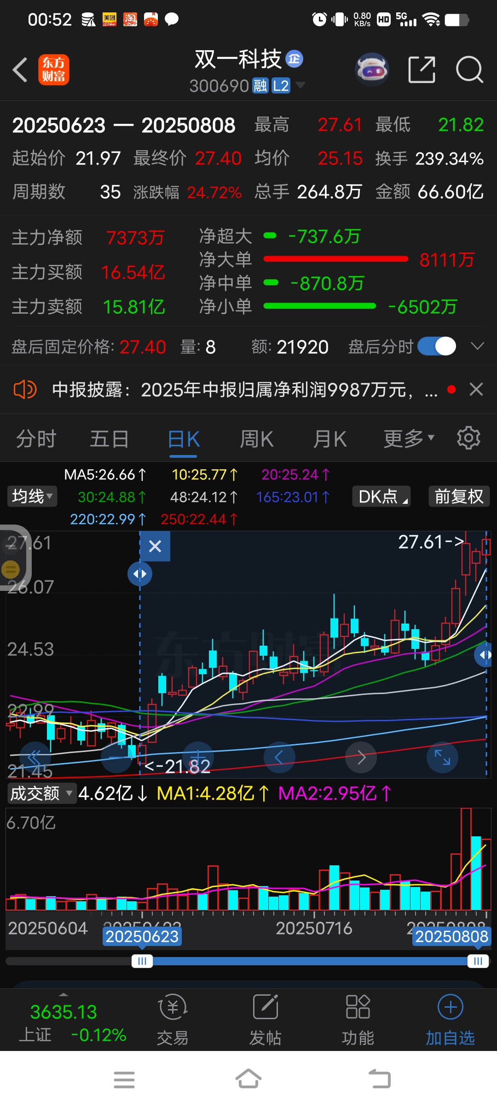Viewport: 497px width, 1109px height.
Task: Open chart settings gear icon
Action: pyautogui.click(x=468, y=438)
